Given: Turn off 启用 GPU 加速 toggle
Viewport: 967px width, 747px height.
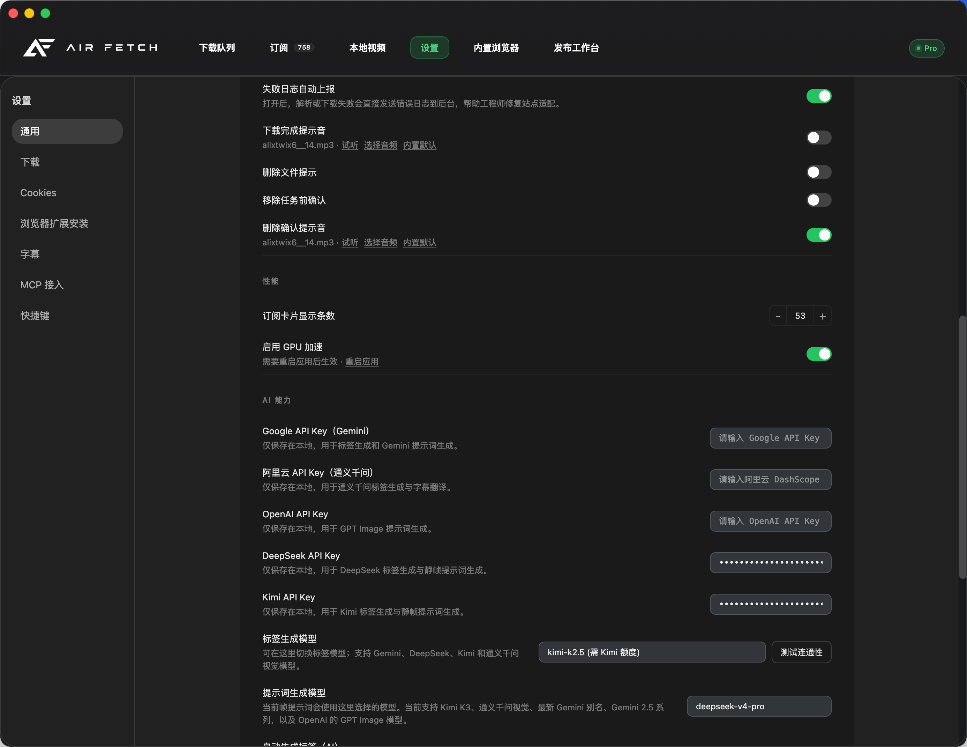Looking at the screenshot, I should tap(818, 354).
